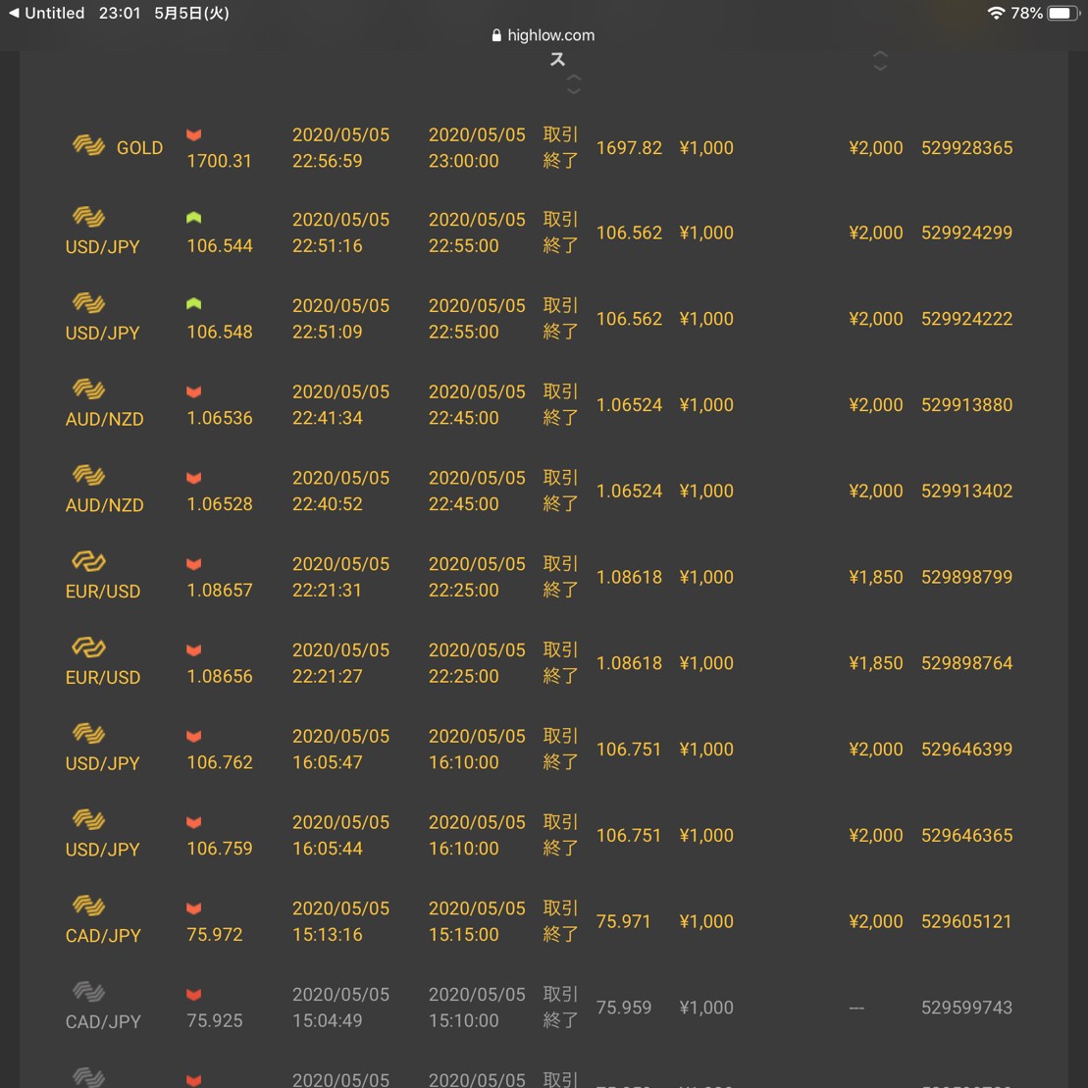Toggle sort arrows under the ス column header

pos(574,84)
